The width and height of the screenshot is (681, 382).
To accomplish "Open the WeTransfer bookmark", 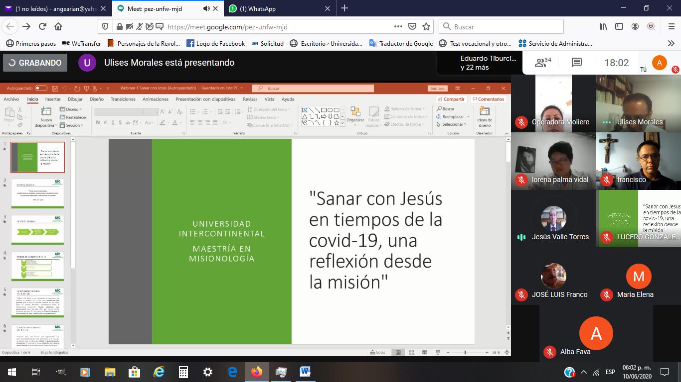I will 81,43.
